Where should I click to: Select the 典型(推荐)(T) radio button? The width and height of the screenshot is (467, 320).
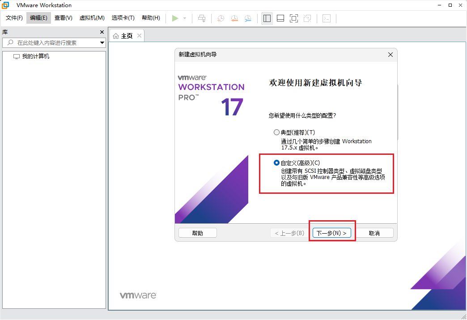(276, 132)
